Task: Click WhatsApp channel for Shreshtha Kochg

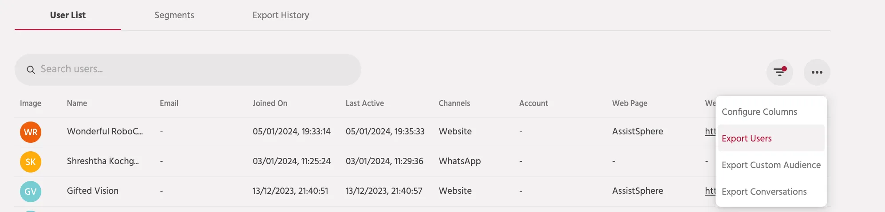Action: point(460,161)
